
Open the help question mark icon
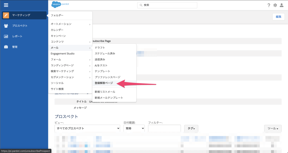tap(269, 5)
